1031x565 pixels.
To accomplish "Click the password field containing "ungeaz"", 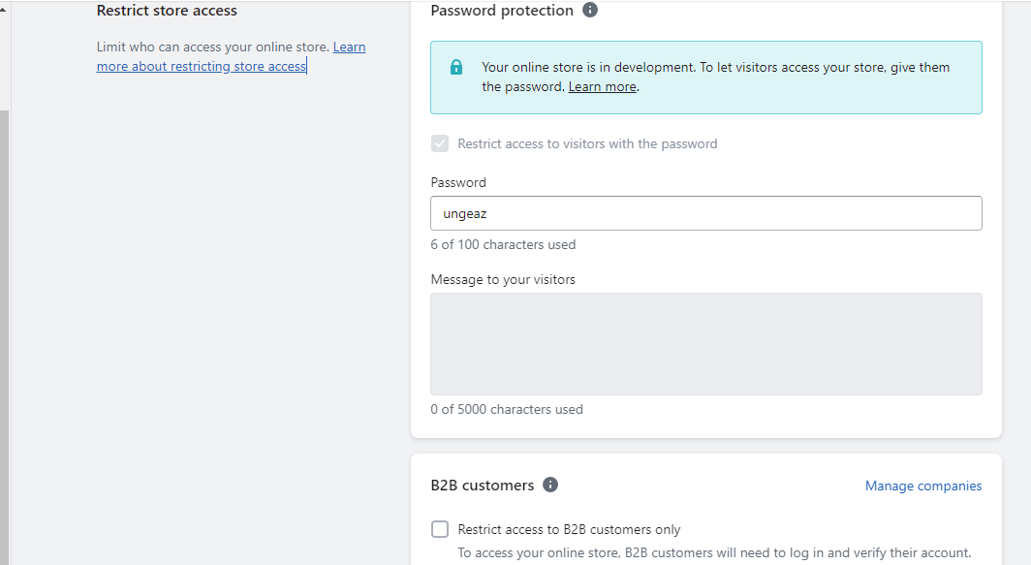I will tap(705, 213).
